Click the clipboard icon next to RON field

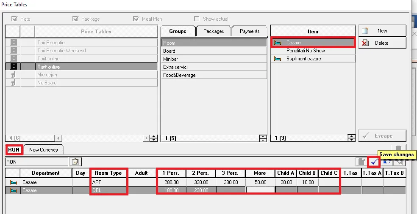tap(75, 162)
